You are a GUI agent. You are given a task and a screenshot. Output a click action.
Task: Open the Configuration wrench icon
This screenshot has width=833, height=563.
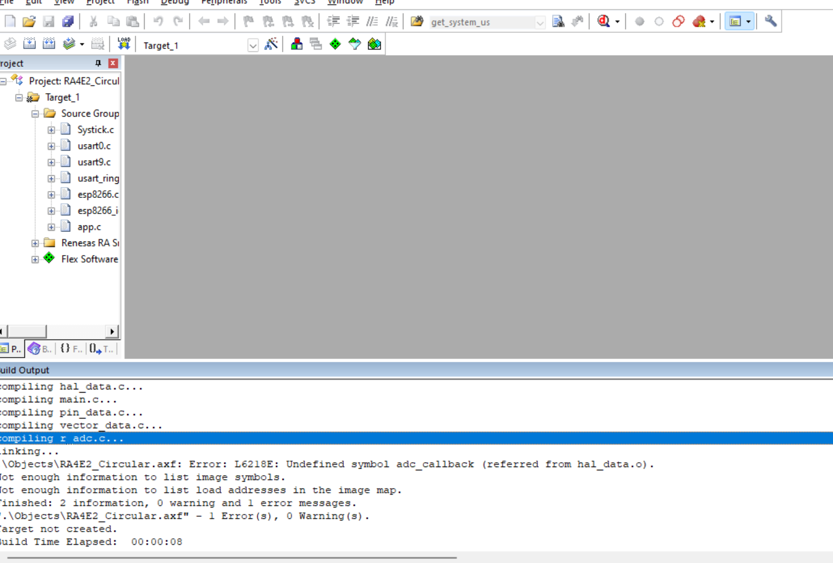770,22
